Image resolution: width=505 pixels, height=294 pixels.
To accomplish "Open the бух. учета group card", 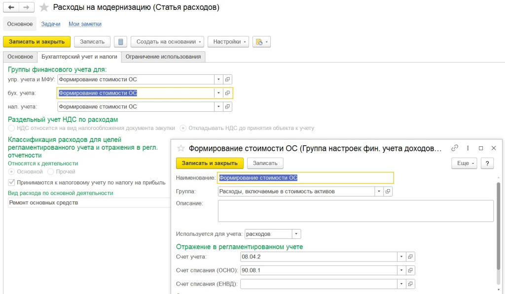I will tap(227, 93).
